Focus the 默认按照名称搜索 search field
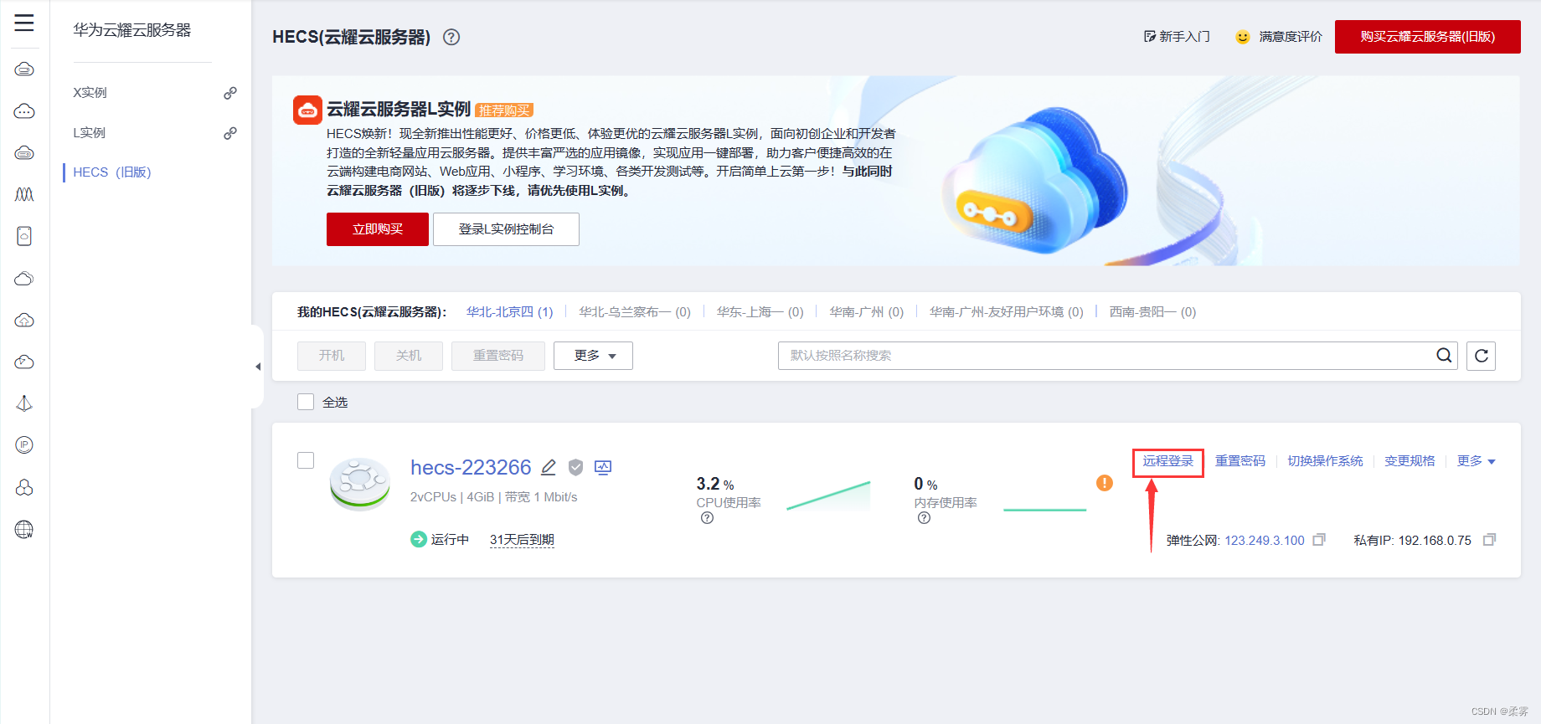The height and width of the screenshot is (724, 1541). tap(1118, 356)
